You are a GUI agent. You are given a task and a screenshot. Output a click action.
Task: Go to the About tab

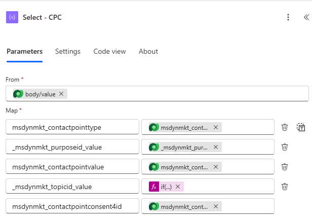click(x=148, y=51)
